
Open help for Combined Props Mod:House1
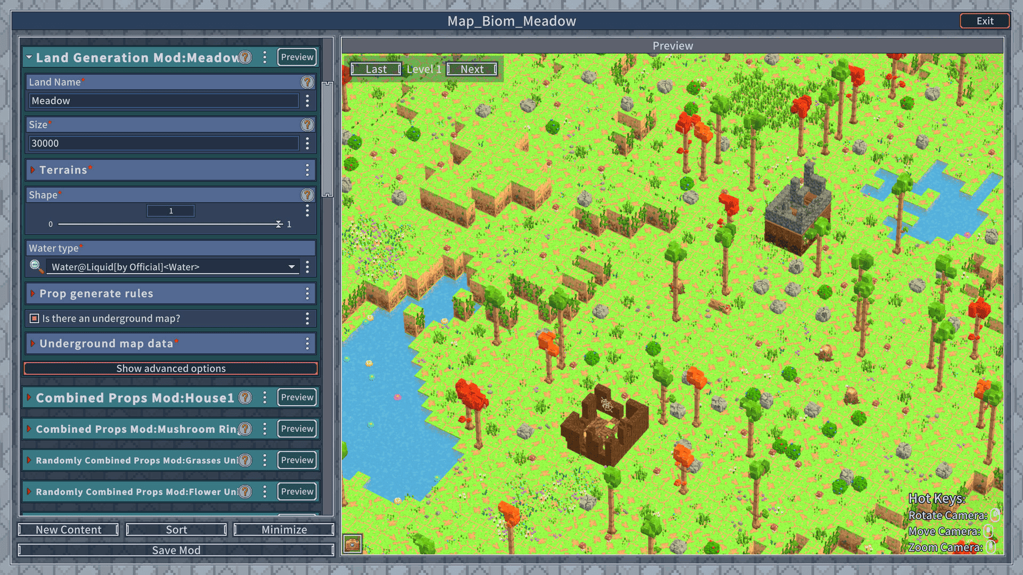pyautogui.click(x=245, y=397)
